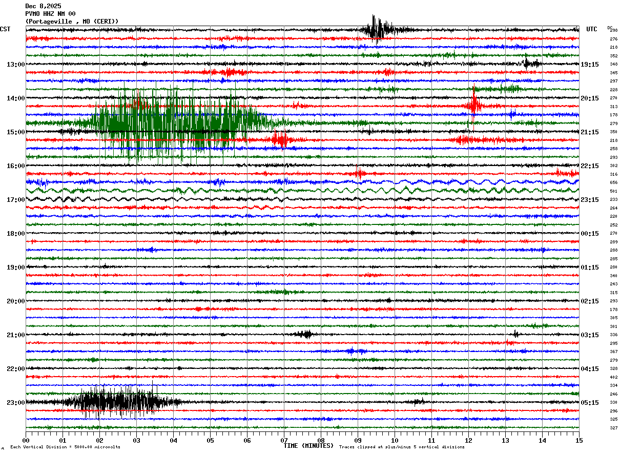The height and width of the screenshot is (454, 620).
Task: Click minute tick label 13 on x-axis
Action: (x=505, y=440)
